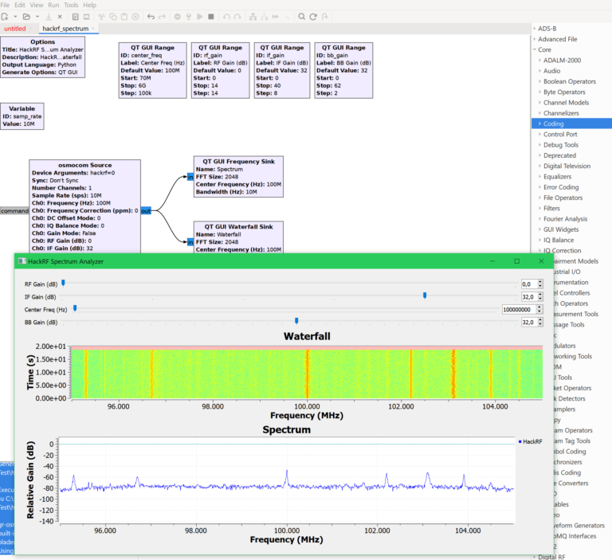Open the new flow graph type dropdown arrow

15,17
